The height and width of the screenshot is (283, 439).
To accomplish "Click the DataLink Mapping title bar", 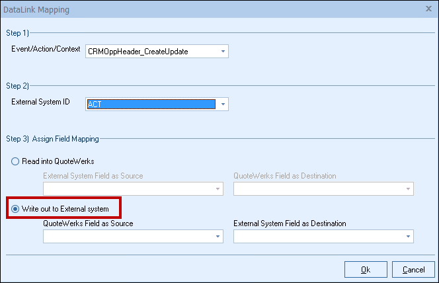I will coord(198,10).
